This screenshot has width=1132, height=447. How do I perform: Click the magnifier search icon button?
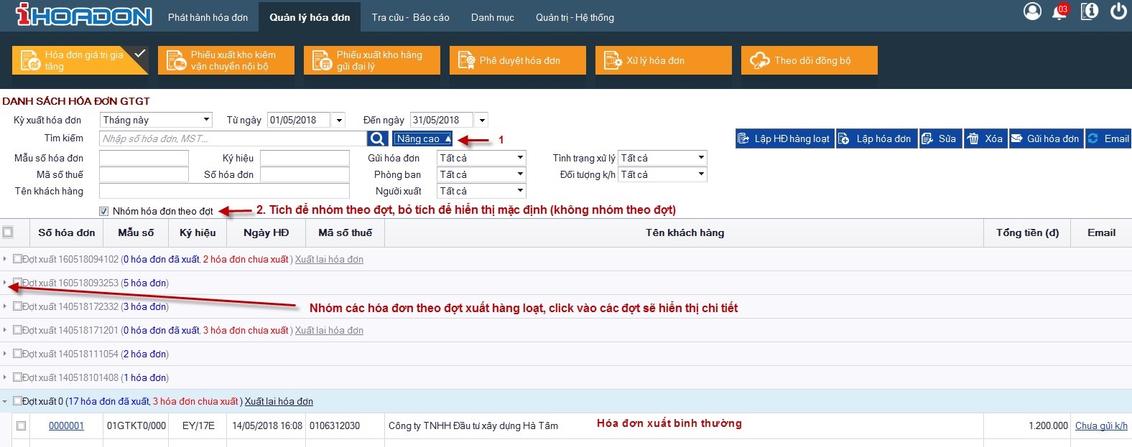click(377, 138)
